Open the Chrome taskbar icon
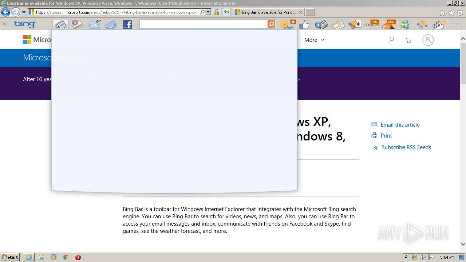The width and height of the screenshot is (466, 262). point(66,257)
